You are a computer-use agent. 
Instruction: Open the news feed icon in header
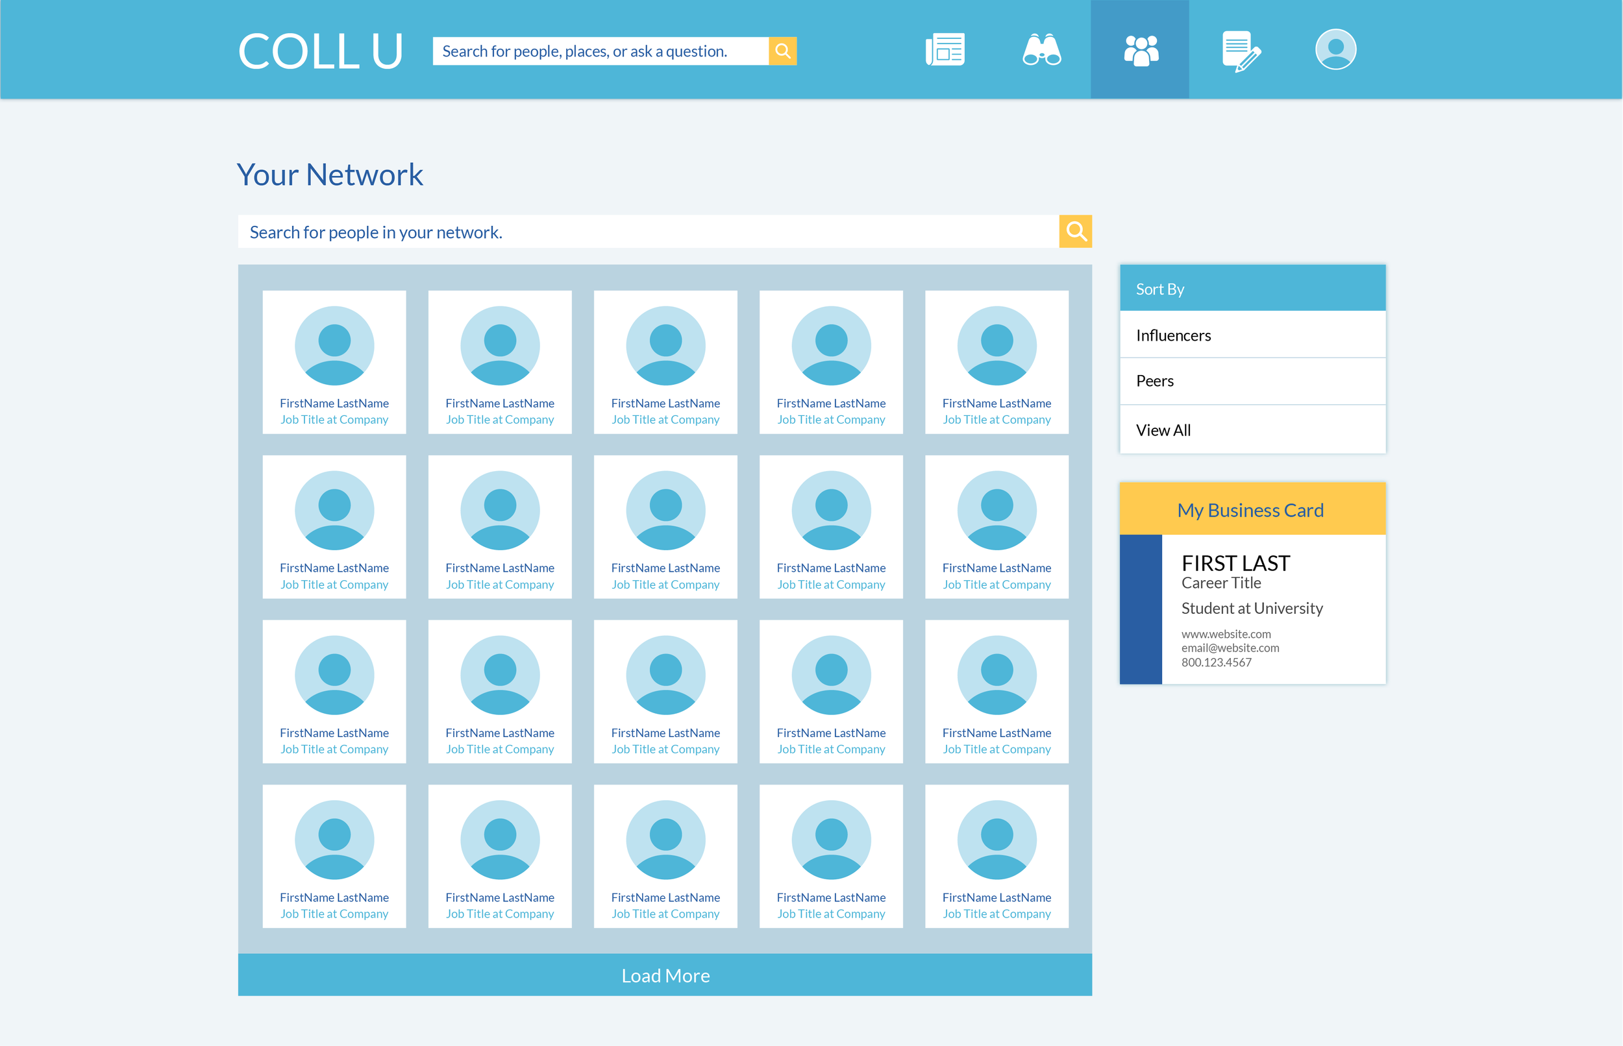(945, 49)
